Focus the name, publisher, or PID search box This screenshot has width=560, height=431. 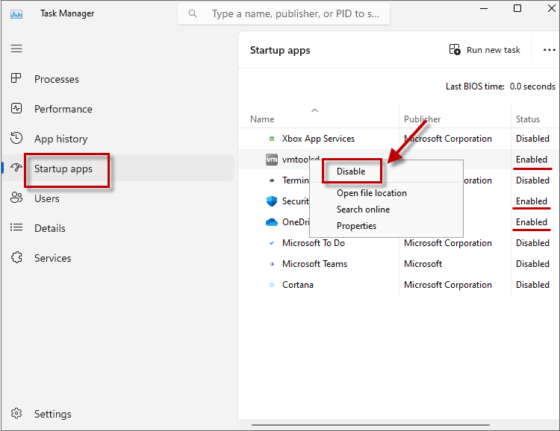284,14
